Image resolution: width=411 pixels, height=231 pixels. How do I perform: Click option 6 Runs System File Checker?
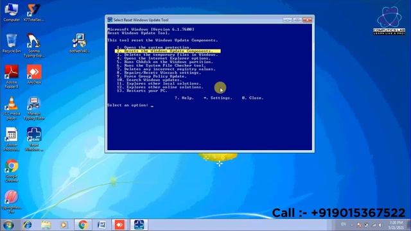click(x=161, y=65)
